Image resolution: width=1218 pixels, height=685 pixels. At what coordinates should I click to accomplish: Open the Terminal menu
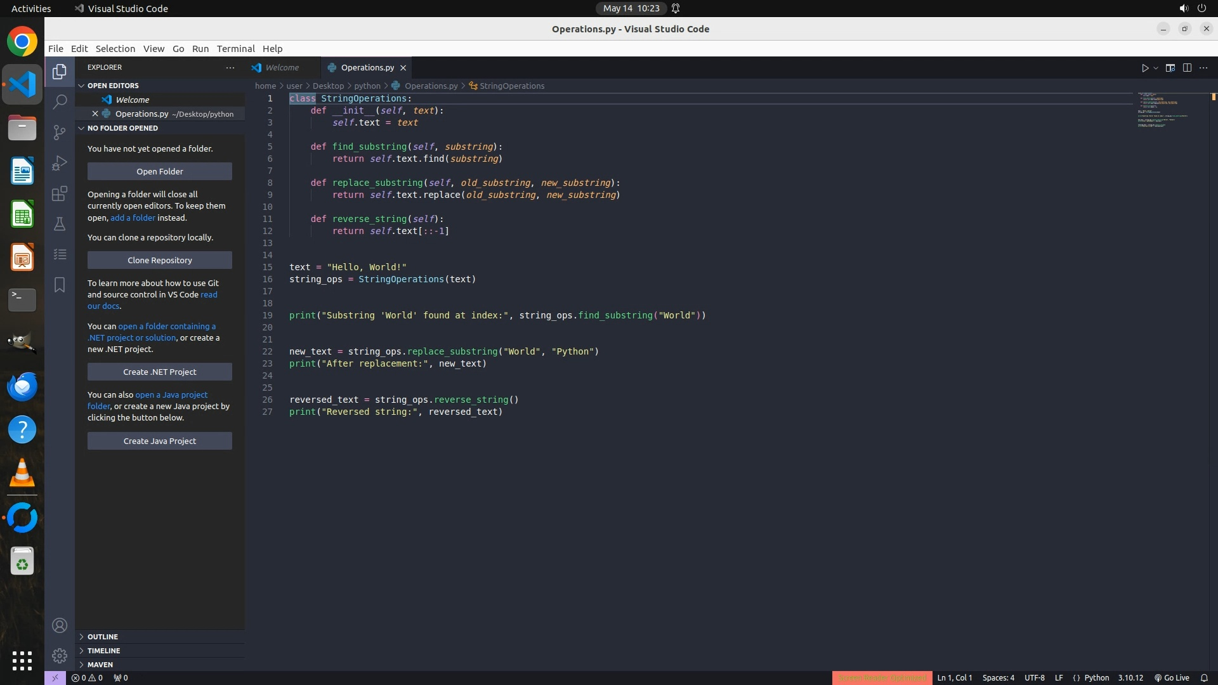235,49
